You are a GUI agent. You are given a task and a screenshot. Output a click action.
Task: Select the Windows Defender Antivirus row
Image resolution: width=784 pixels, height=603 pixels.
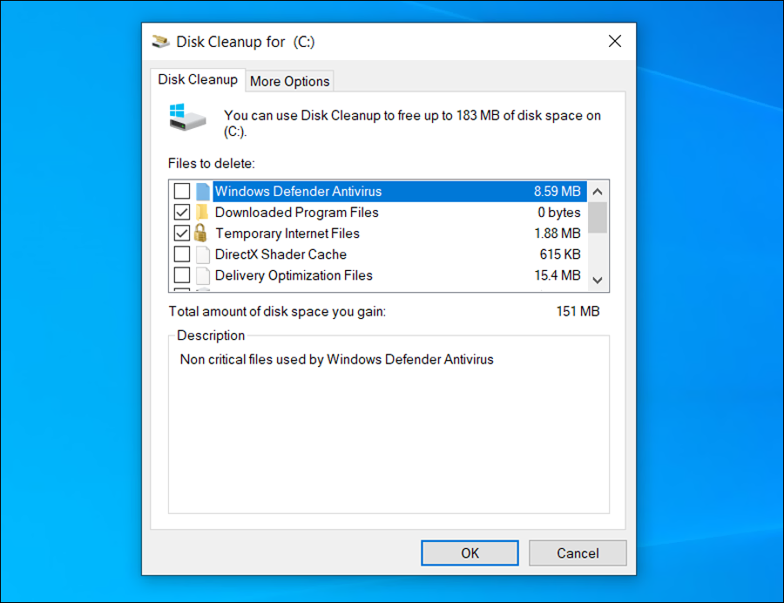pos(379,192)
